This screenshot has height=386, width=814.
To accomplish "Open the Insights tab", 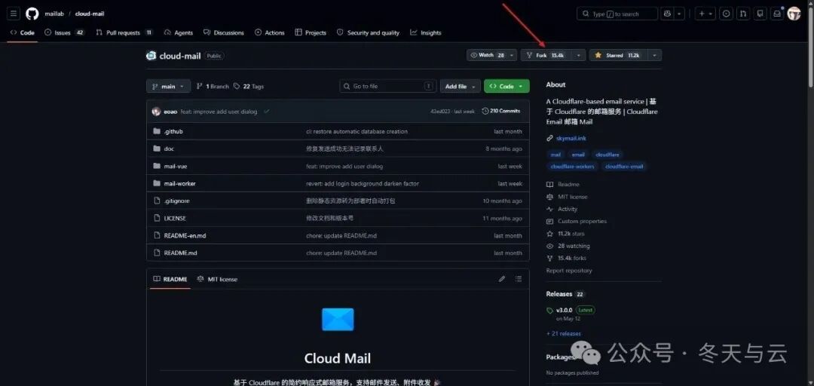I will click(x=426, y=32).
